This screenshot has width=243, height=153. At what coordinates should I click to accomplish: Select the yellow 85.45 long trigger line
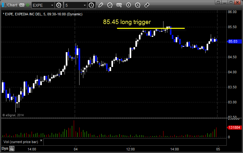pos(151,28)
